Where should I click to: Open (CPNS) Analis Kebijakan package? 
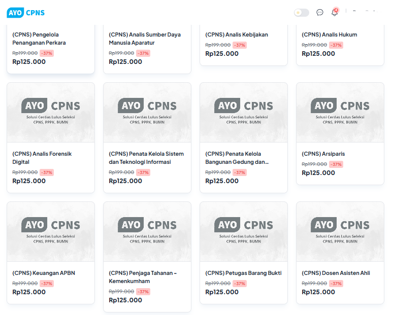coord(237,34)
